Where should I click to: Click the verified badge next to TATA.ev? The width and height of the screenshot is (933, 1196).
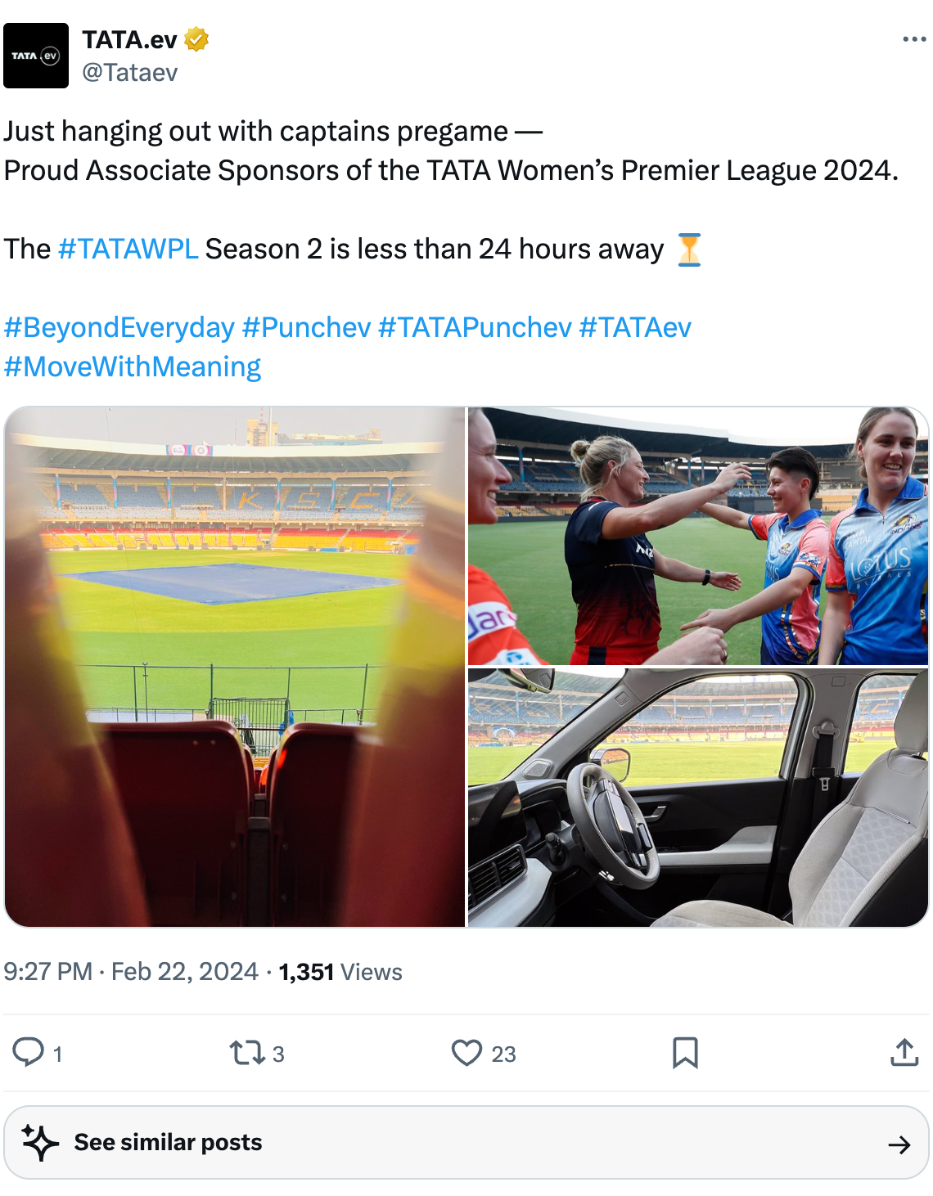[194, 38]
